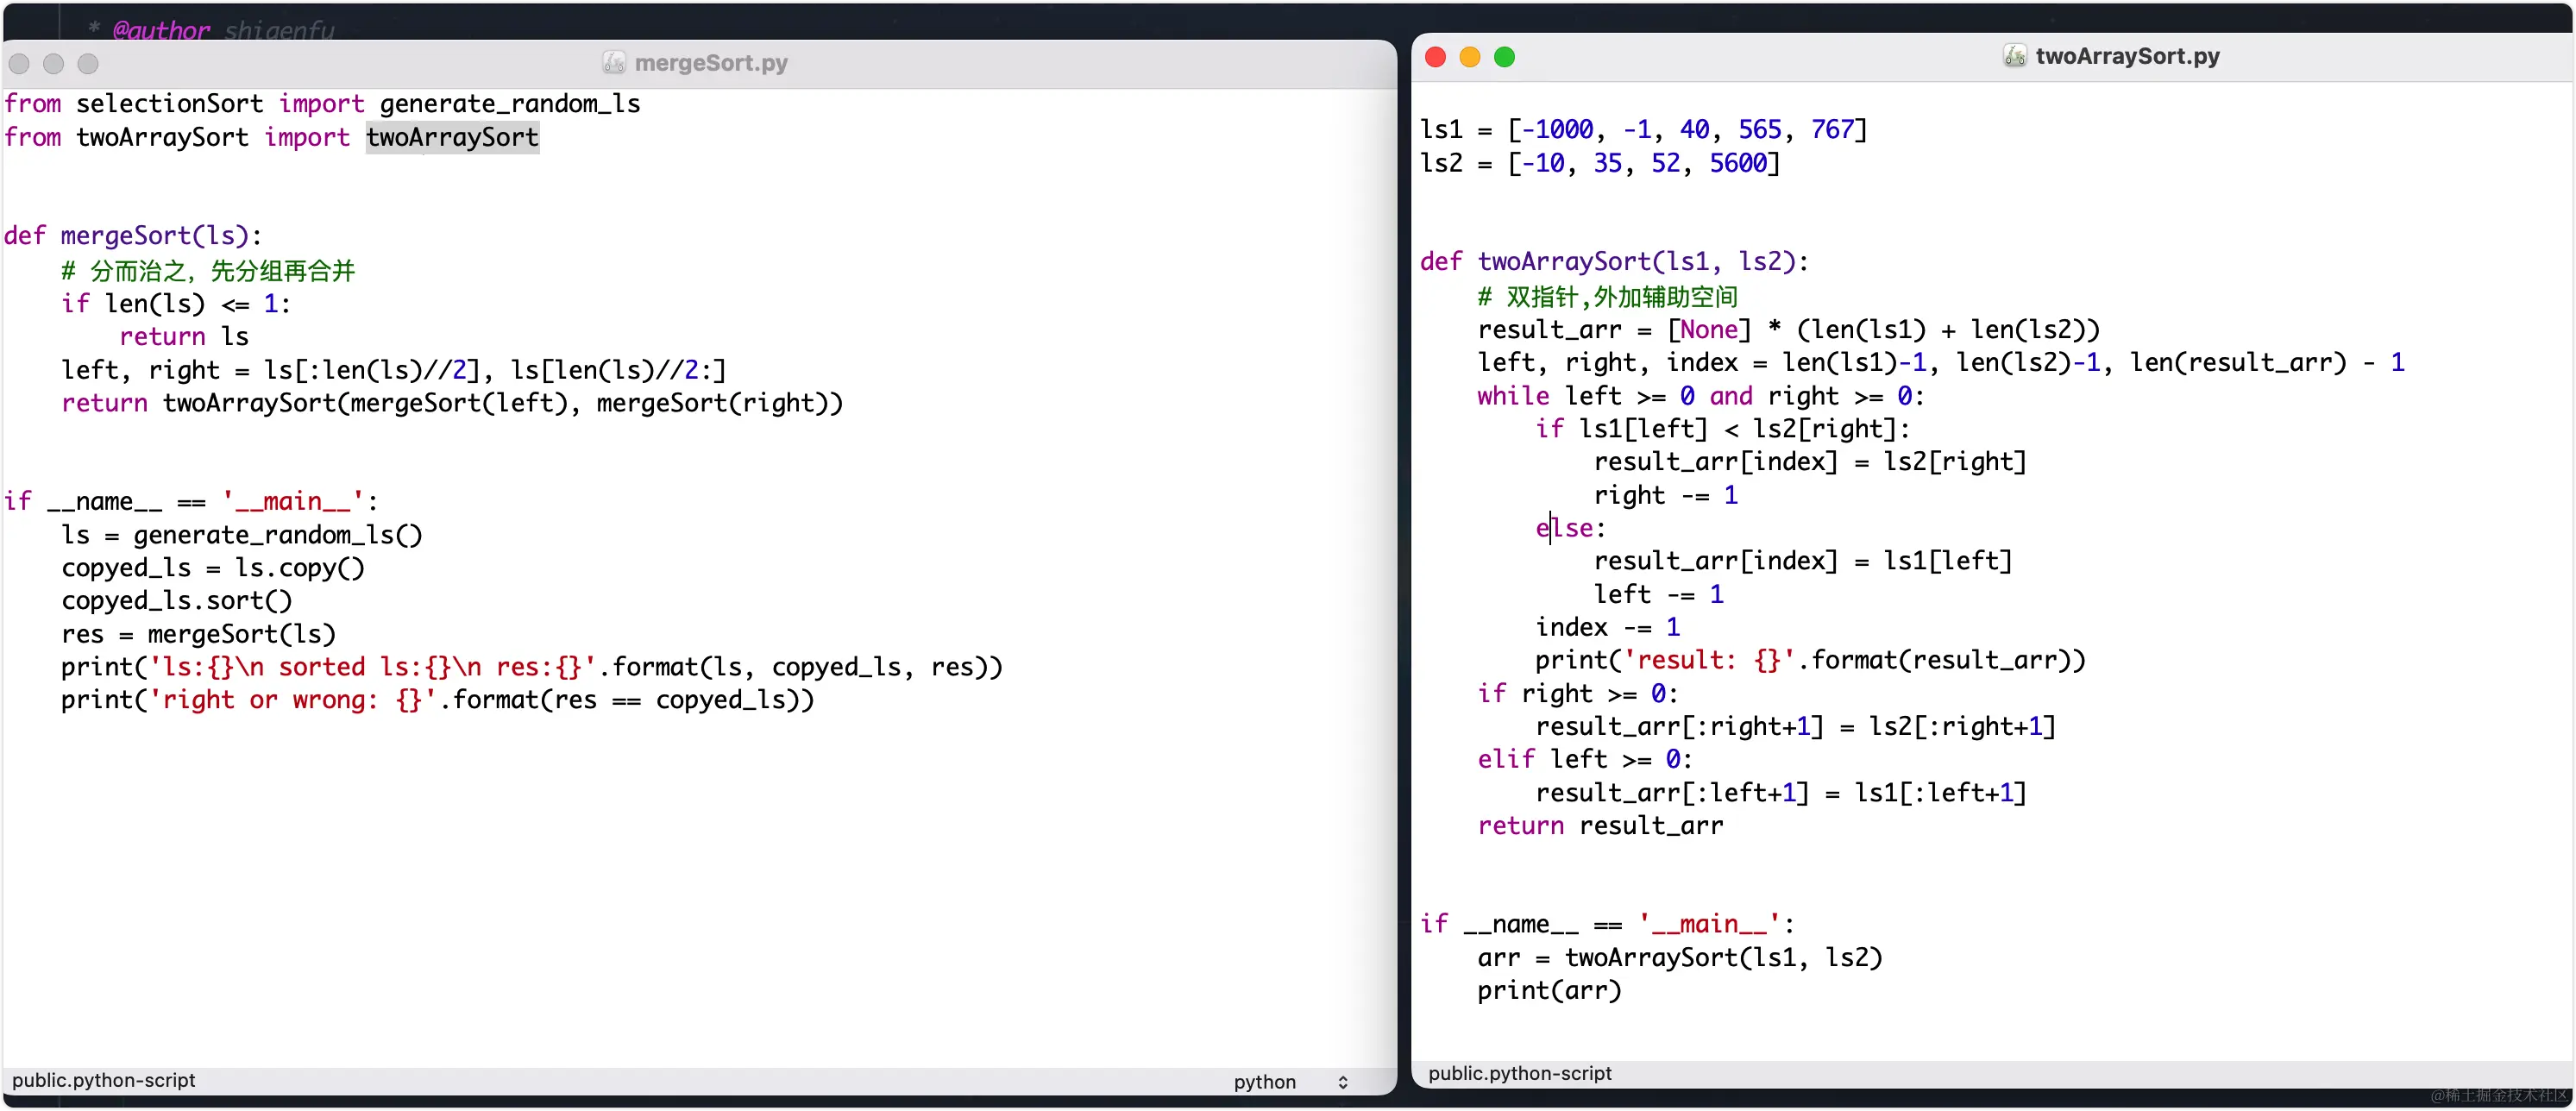Close the twoArraySort.py window with red button
Image resolution: width=2576 pixels, height=1111 pixels.
pyautogui.click(x=1435, y=57)
